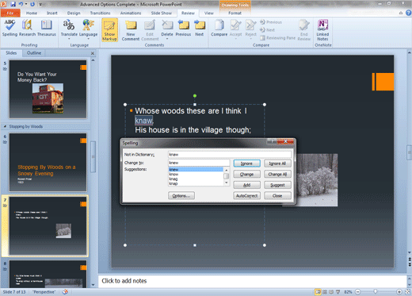Image resolution: width=412 pixels, height=296 pixels.
Task: Click the AutoCorrect button
Action: [x=246, y=196]
